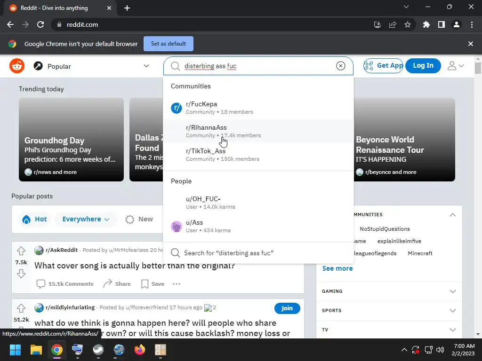Select the New sort tab
The width and height of the screenshot is (482, 361).
(x=139, y=219)
